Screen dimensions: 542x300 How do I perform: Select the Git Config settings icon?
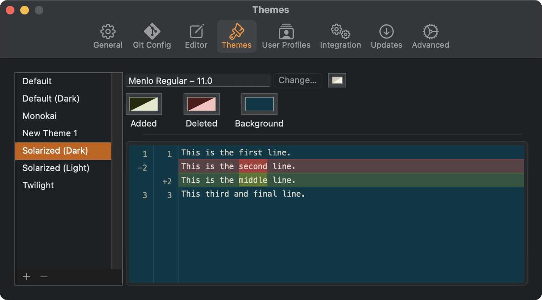tap(152, 36)
